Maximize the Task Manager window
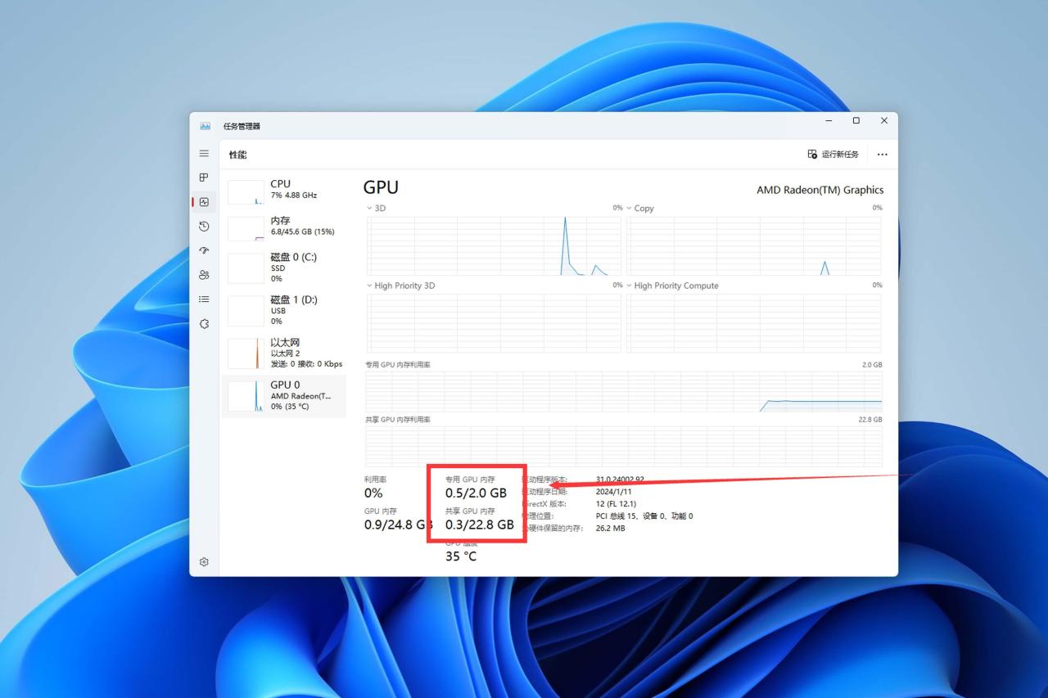This screenshot has height=698, width=1048. tap(856, 121)
